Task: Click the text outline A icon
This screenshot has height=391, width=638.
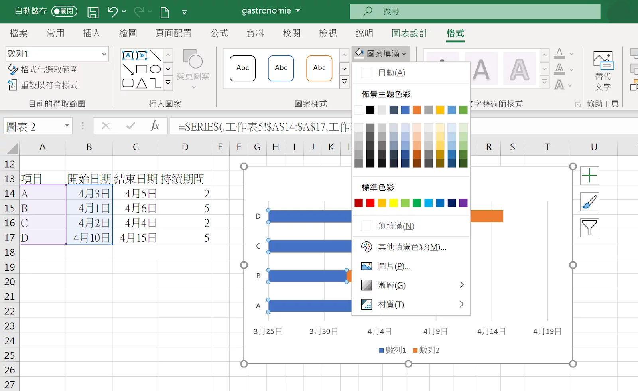Action: click(559, 69)
